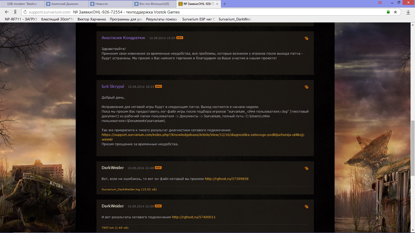
Task: Reload page with the refresh icon
Action: pos(25,12)
